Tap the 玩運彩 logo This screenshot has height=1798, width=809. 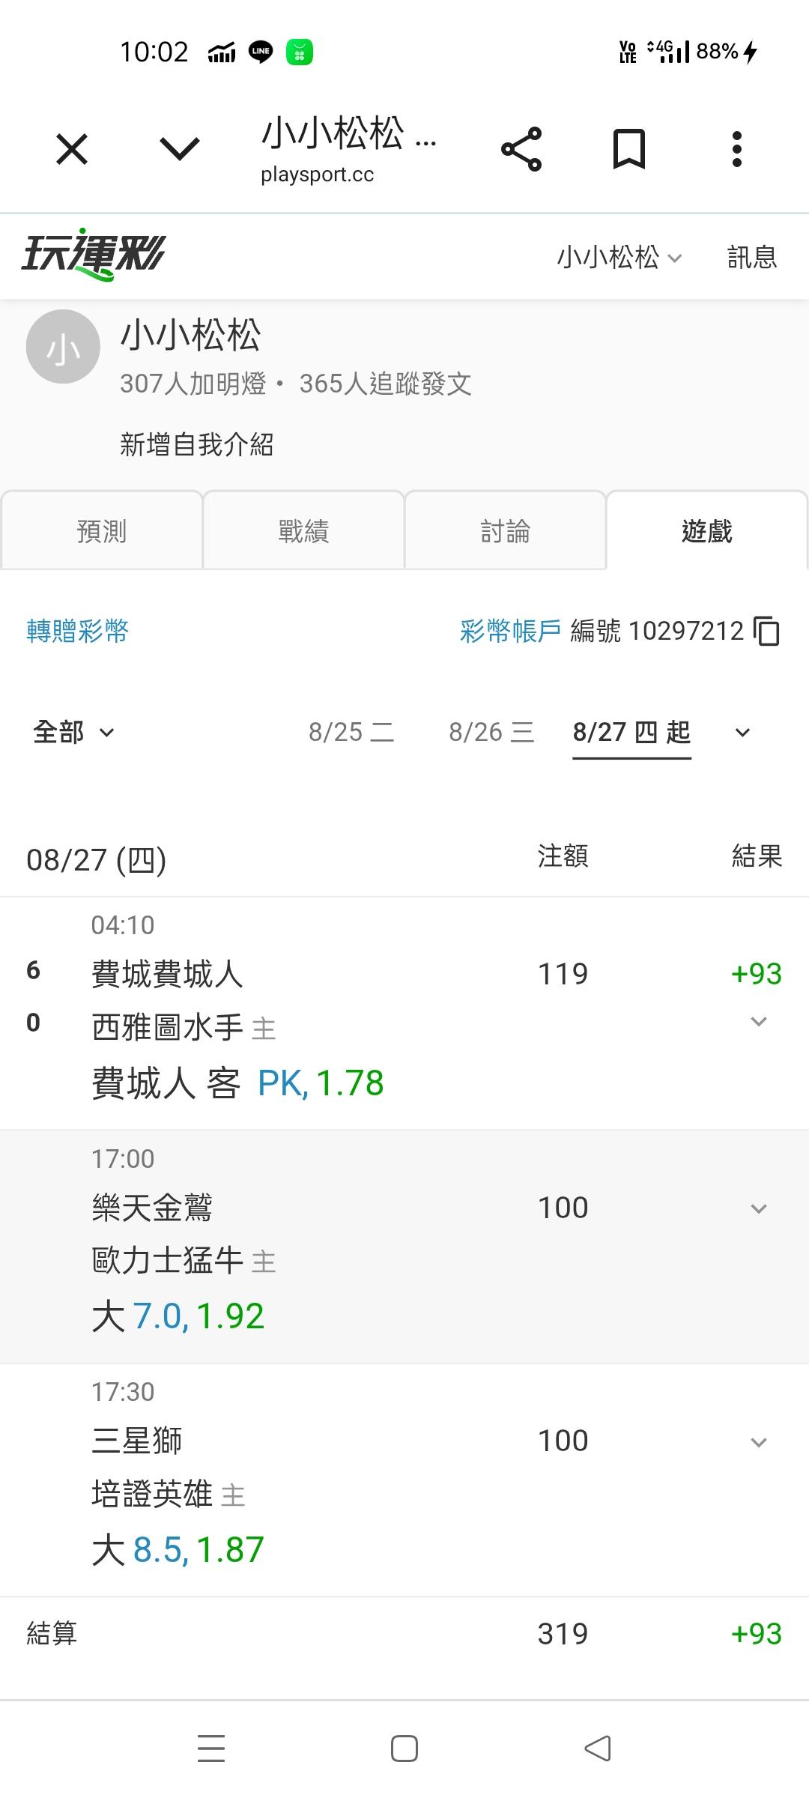93,255
